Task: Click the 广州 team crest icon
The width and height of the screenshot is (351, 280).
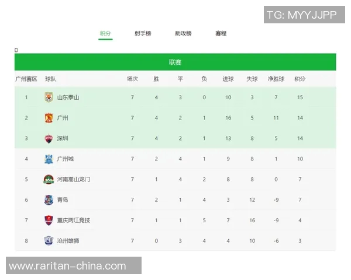Action: (x=49, y=118)
